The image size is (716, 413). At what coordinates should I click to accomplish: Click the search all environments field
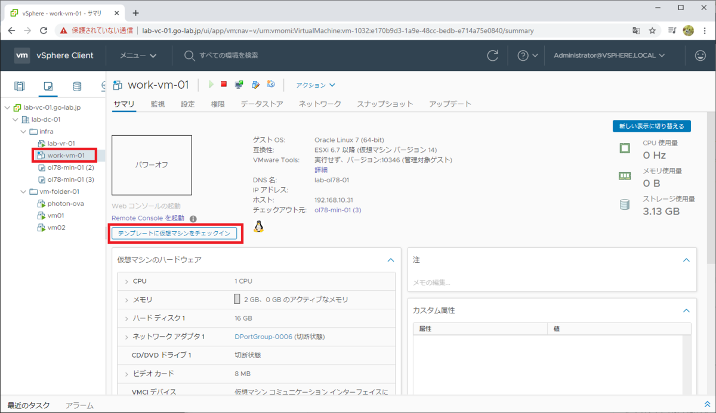tap(229, 55)
